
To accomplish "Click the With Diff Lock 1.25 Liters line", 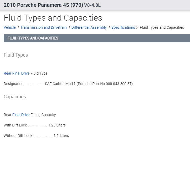I will [35, 125].
